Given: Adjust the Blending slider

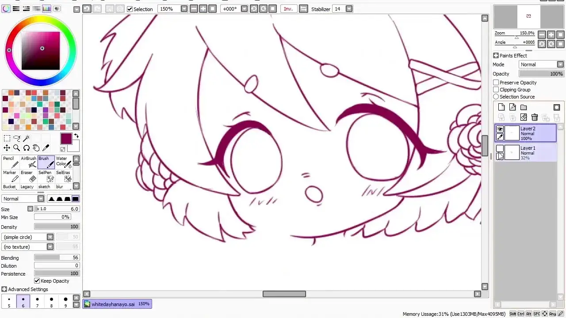Looking at the screenshot, I should point(57,257).
